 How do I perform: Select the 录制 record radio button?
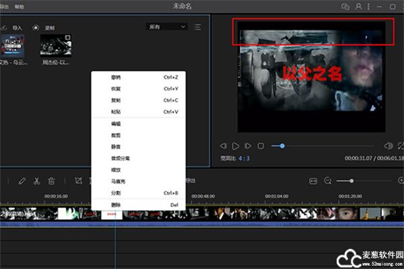pos(36,28)
